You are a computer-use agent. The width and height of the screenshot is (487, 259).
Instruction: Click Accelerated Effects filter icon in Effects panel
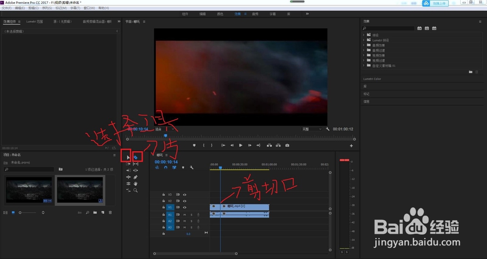pyautogui.click(x=419, y=28)
